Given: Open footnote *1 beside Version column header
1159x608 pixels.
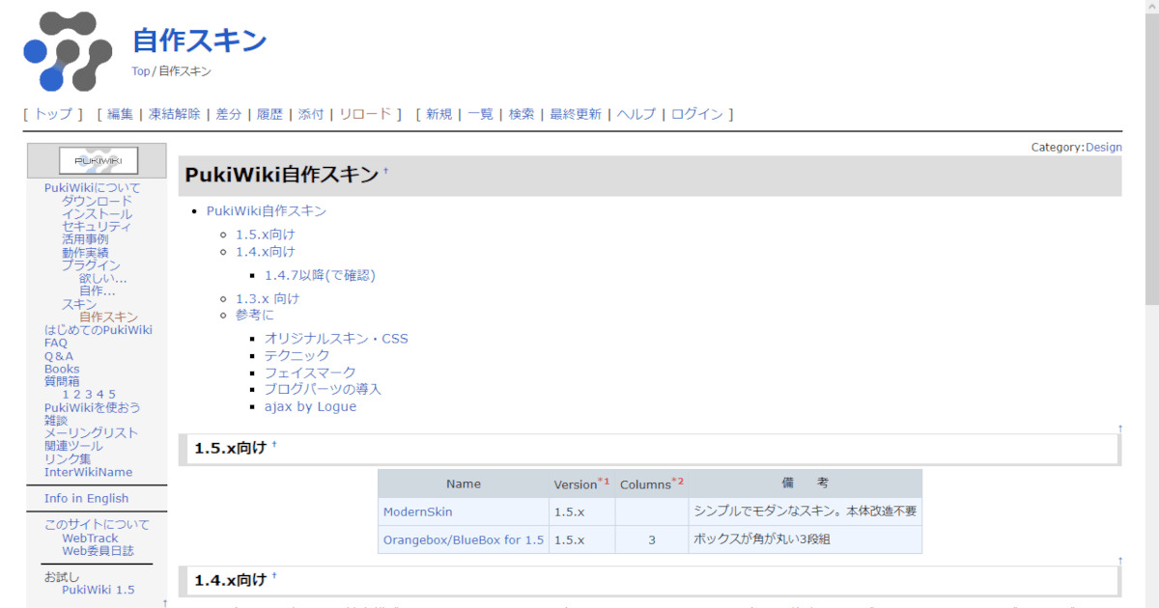Looking at the screenshot, I should [603, 481].
